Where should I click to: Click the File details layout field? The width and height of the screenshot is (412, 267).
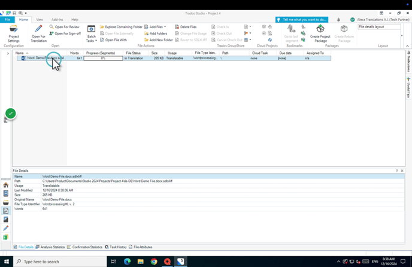tap(379, 27)
